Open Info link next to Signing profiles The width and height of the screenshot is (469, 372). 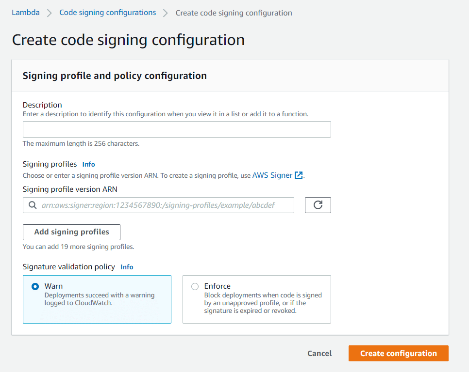(88, 164)
